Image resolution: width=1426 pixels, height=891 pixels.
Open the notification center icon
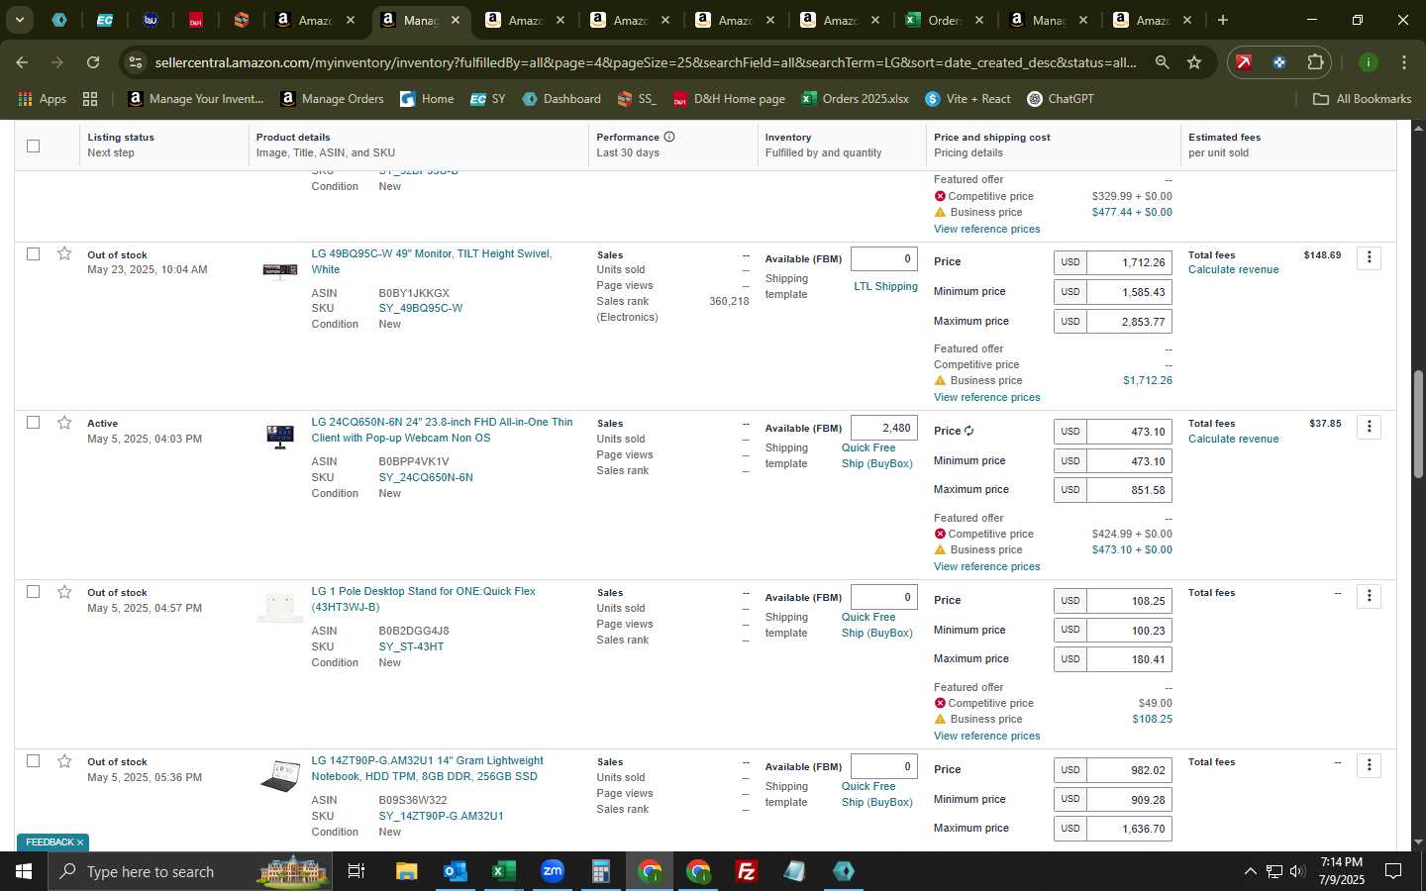[1393, 871]
